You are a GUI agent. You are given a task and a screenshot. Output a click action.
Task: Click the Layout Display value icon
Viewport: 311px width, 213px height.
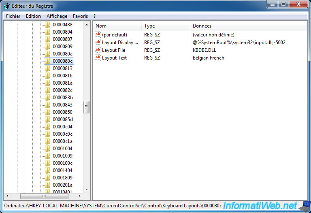98,43
